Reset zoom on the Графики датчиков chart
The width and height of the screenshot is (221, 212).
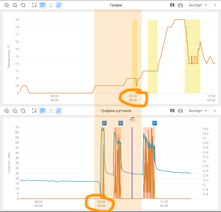(x=23, y=111)
